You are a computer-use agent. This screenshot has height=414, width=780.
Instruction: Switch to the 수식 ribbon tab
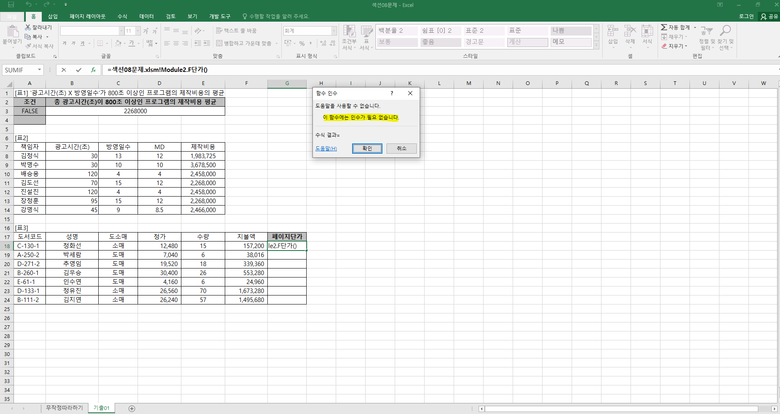click(122, 16)
